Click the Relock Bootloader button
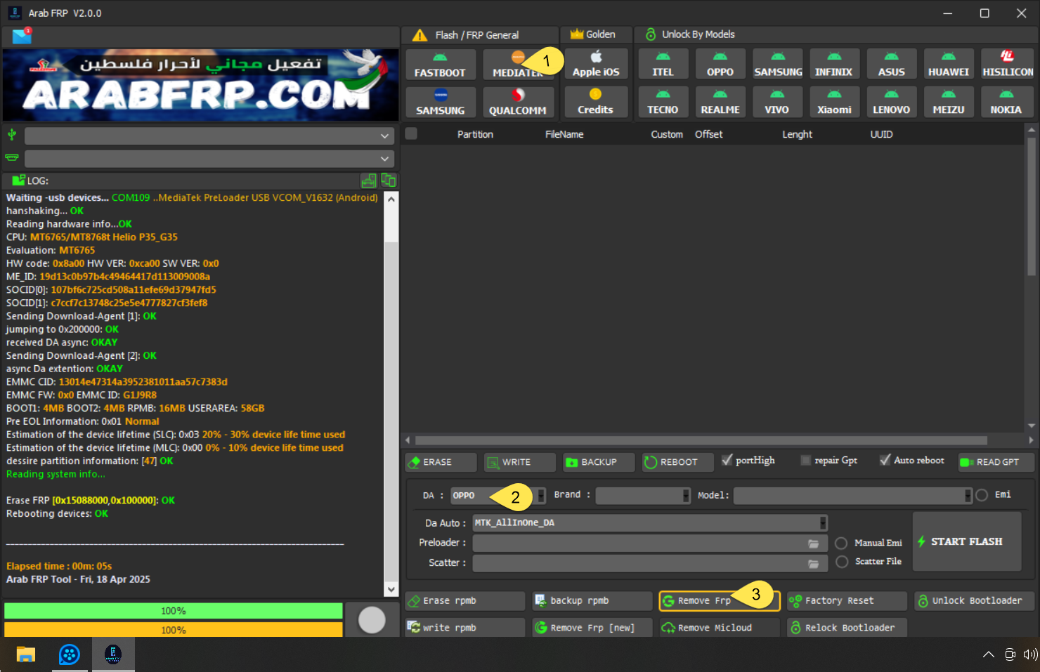This screenshot has width=1040, height=672. pyautogui.click(x=847, y=627)
